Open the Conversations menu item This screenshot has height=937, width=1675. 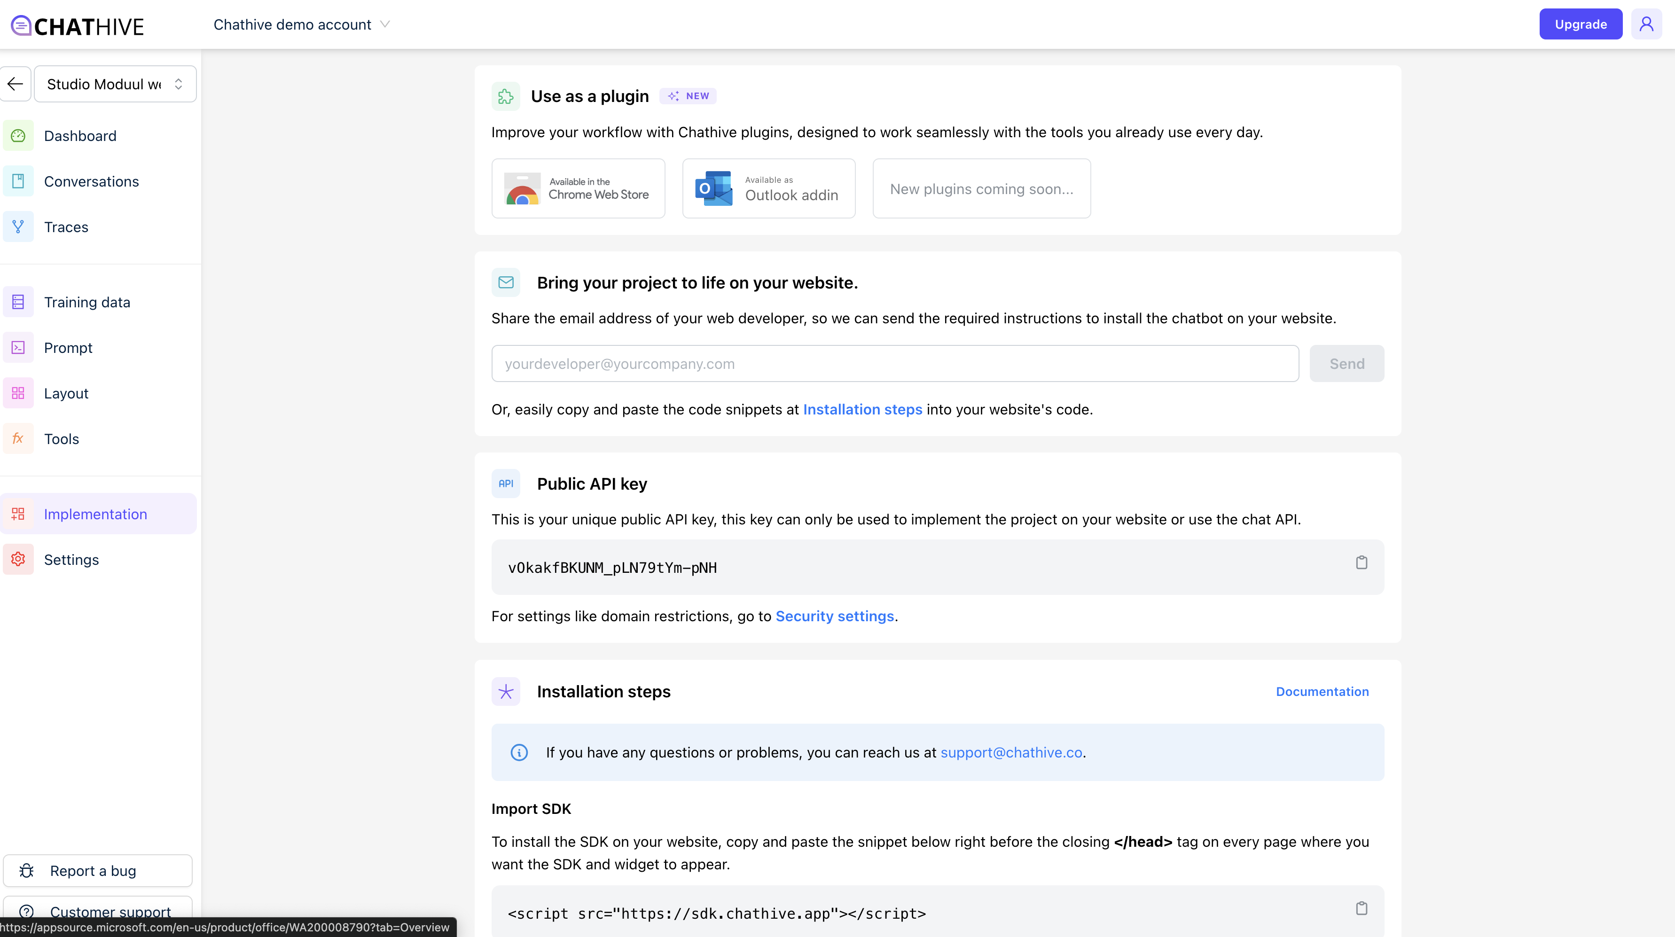[91, 181]
